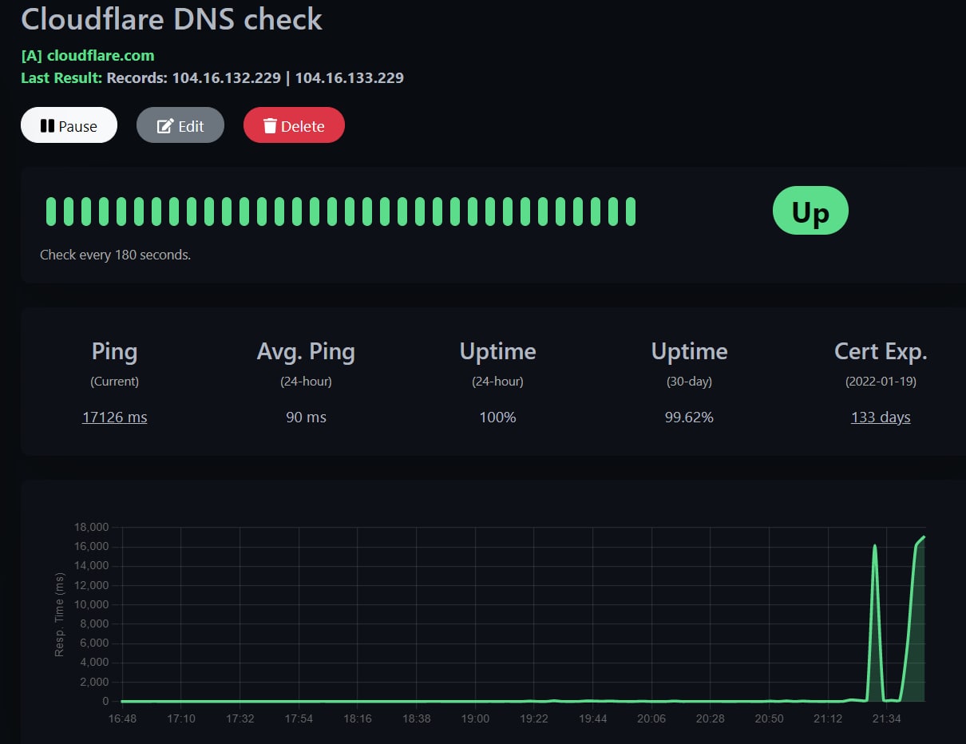The width and height of the screenshot is (966, 744).
Task: Click the Pause button
Action: coord(69,125)
